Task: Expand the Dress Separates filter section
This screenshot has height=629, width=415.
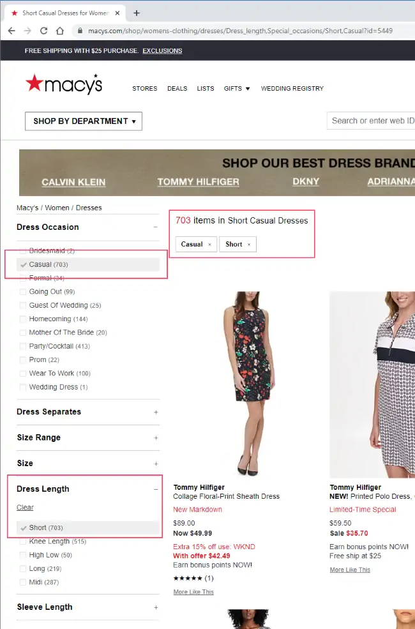Action: pyautogui.click(x=156, y=412)
